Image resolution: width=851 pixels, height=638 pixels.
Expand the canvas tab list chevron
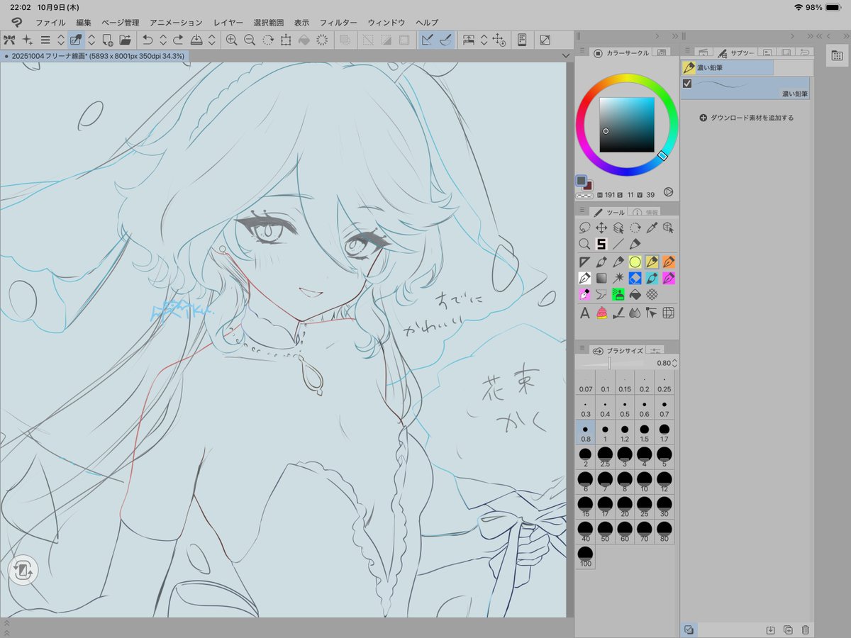[x=566, y=55]
